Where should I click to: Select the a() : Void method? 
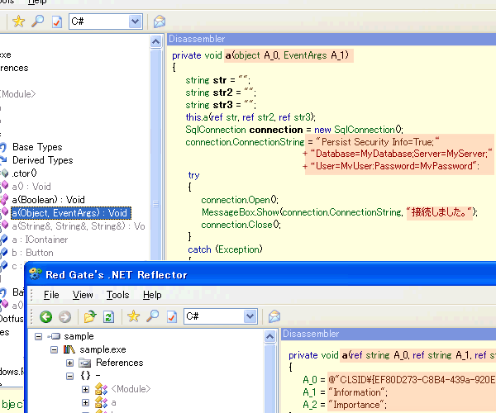31,187
